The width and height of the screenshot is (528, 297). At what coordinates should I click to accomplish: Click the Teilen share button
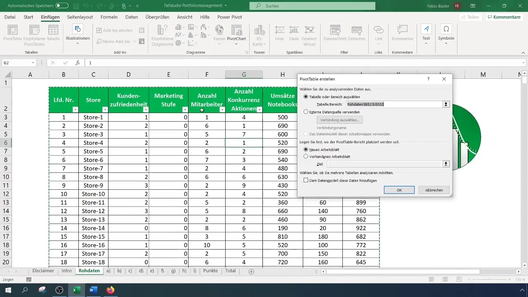(470, 17)
